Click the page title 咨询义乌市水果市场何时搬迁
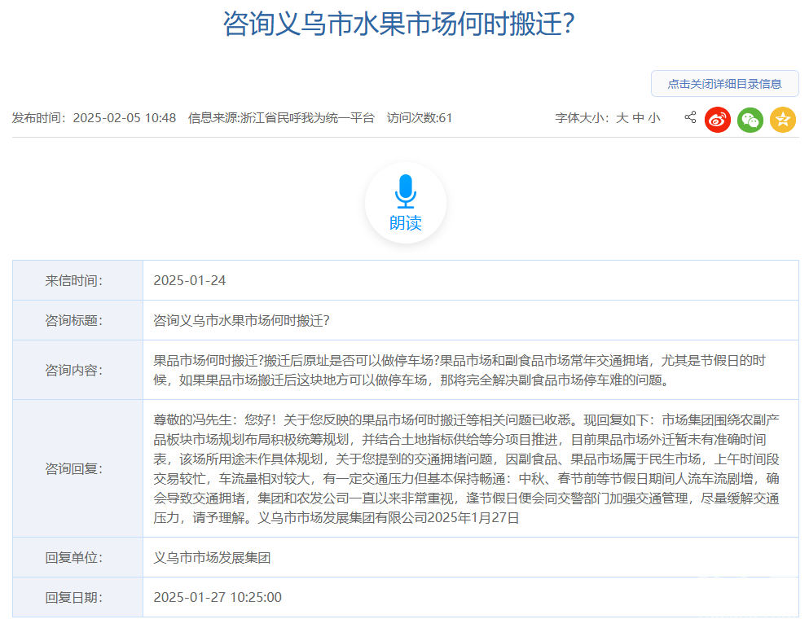 click(x=399, y=24)
